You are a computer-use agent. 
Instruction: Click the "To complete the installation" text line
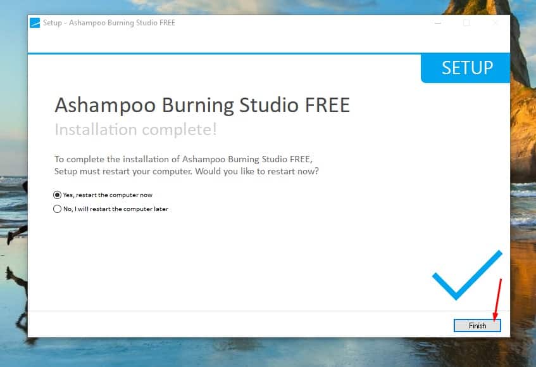coord(184,159)
